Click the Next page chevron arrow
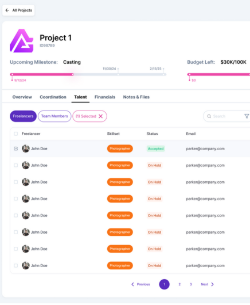The height and width of the screenshot is (305, 250). pyautogui.click(x=212, y=284)
